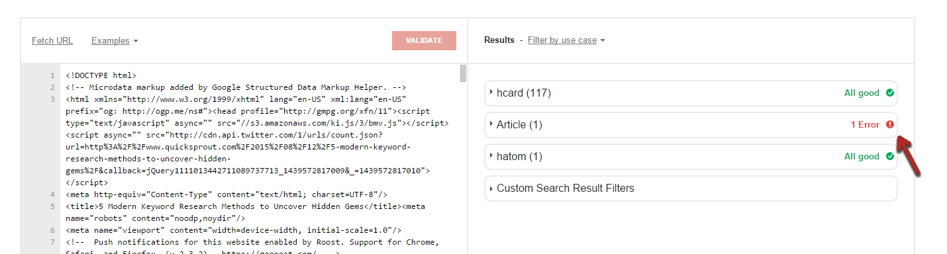Open Filter by use case dropdown

[566, 40]
